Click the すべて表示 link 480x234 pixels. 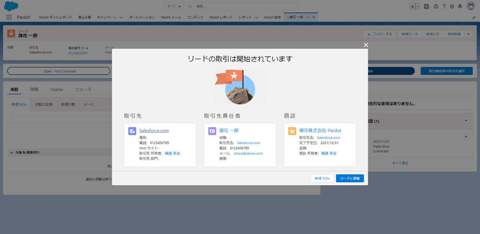[400, 163]
